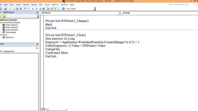The image size is (198, 111).
Task: Click the Cut scissors icon
Action: (10, 9)
